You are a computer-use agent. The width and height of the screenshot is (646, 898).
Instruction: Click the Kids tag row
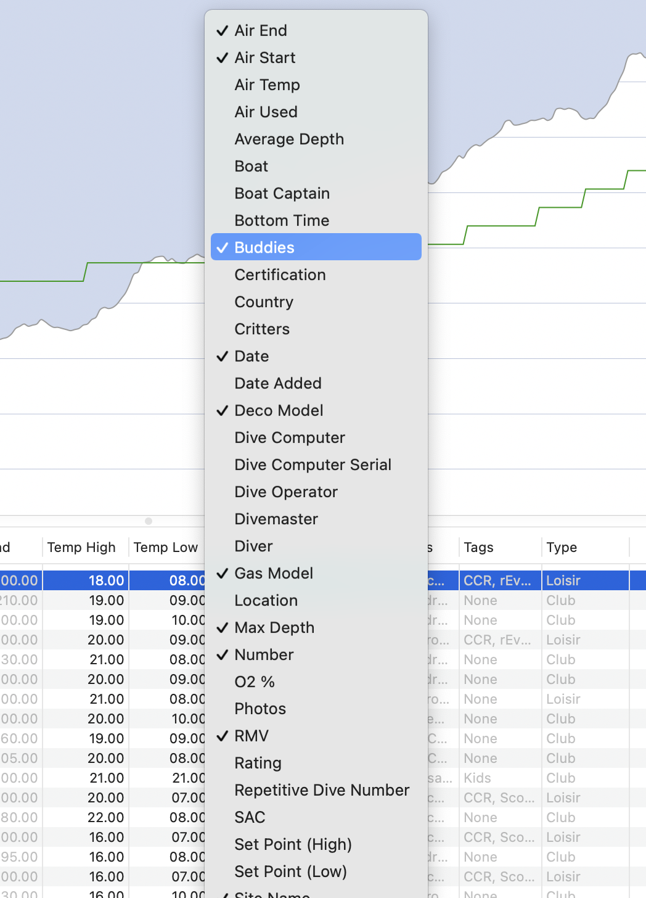click(x=478, y=778)
